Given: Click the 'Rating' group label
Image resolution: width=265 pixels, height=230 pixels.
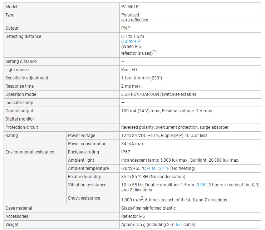Looking at the screenshot, I should coord(11,136).
